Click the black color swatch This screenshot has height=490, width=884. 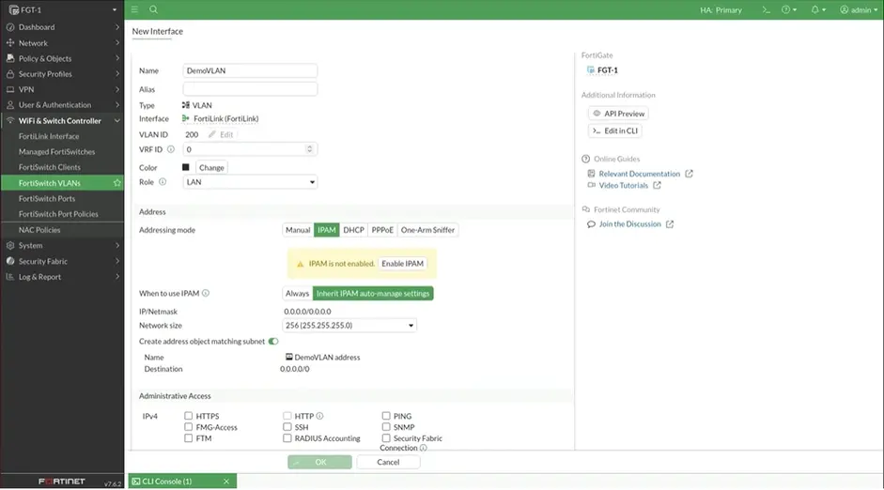coord(185,167)
